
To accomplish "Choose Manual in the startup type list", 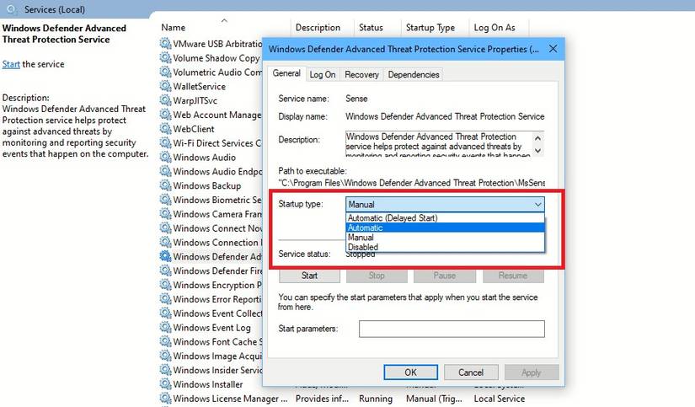I will (445, 237).
